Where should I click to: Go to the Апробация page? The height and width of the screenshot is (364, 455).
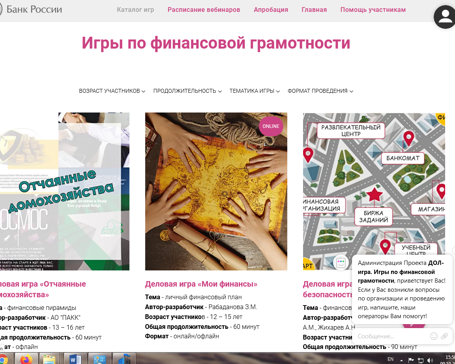click(x=271, y=9)
